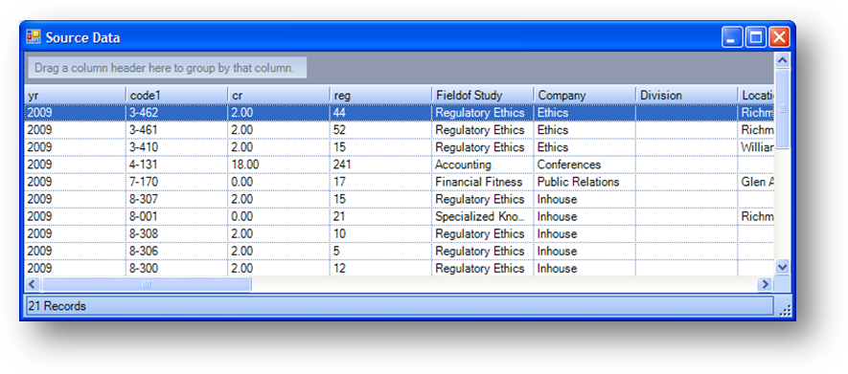Select code cell 4-131
The width and height of the screenshot is (848, 374).
pos(177,165)
